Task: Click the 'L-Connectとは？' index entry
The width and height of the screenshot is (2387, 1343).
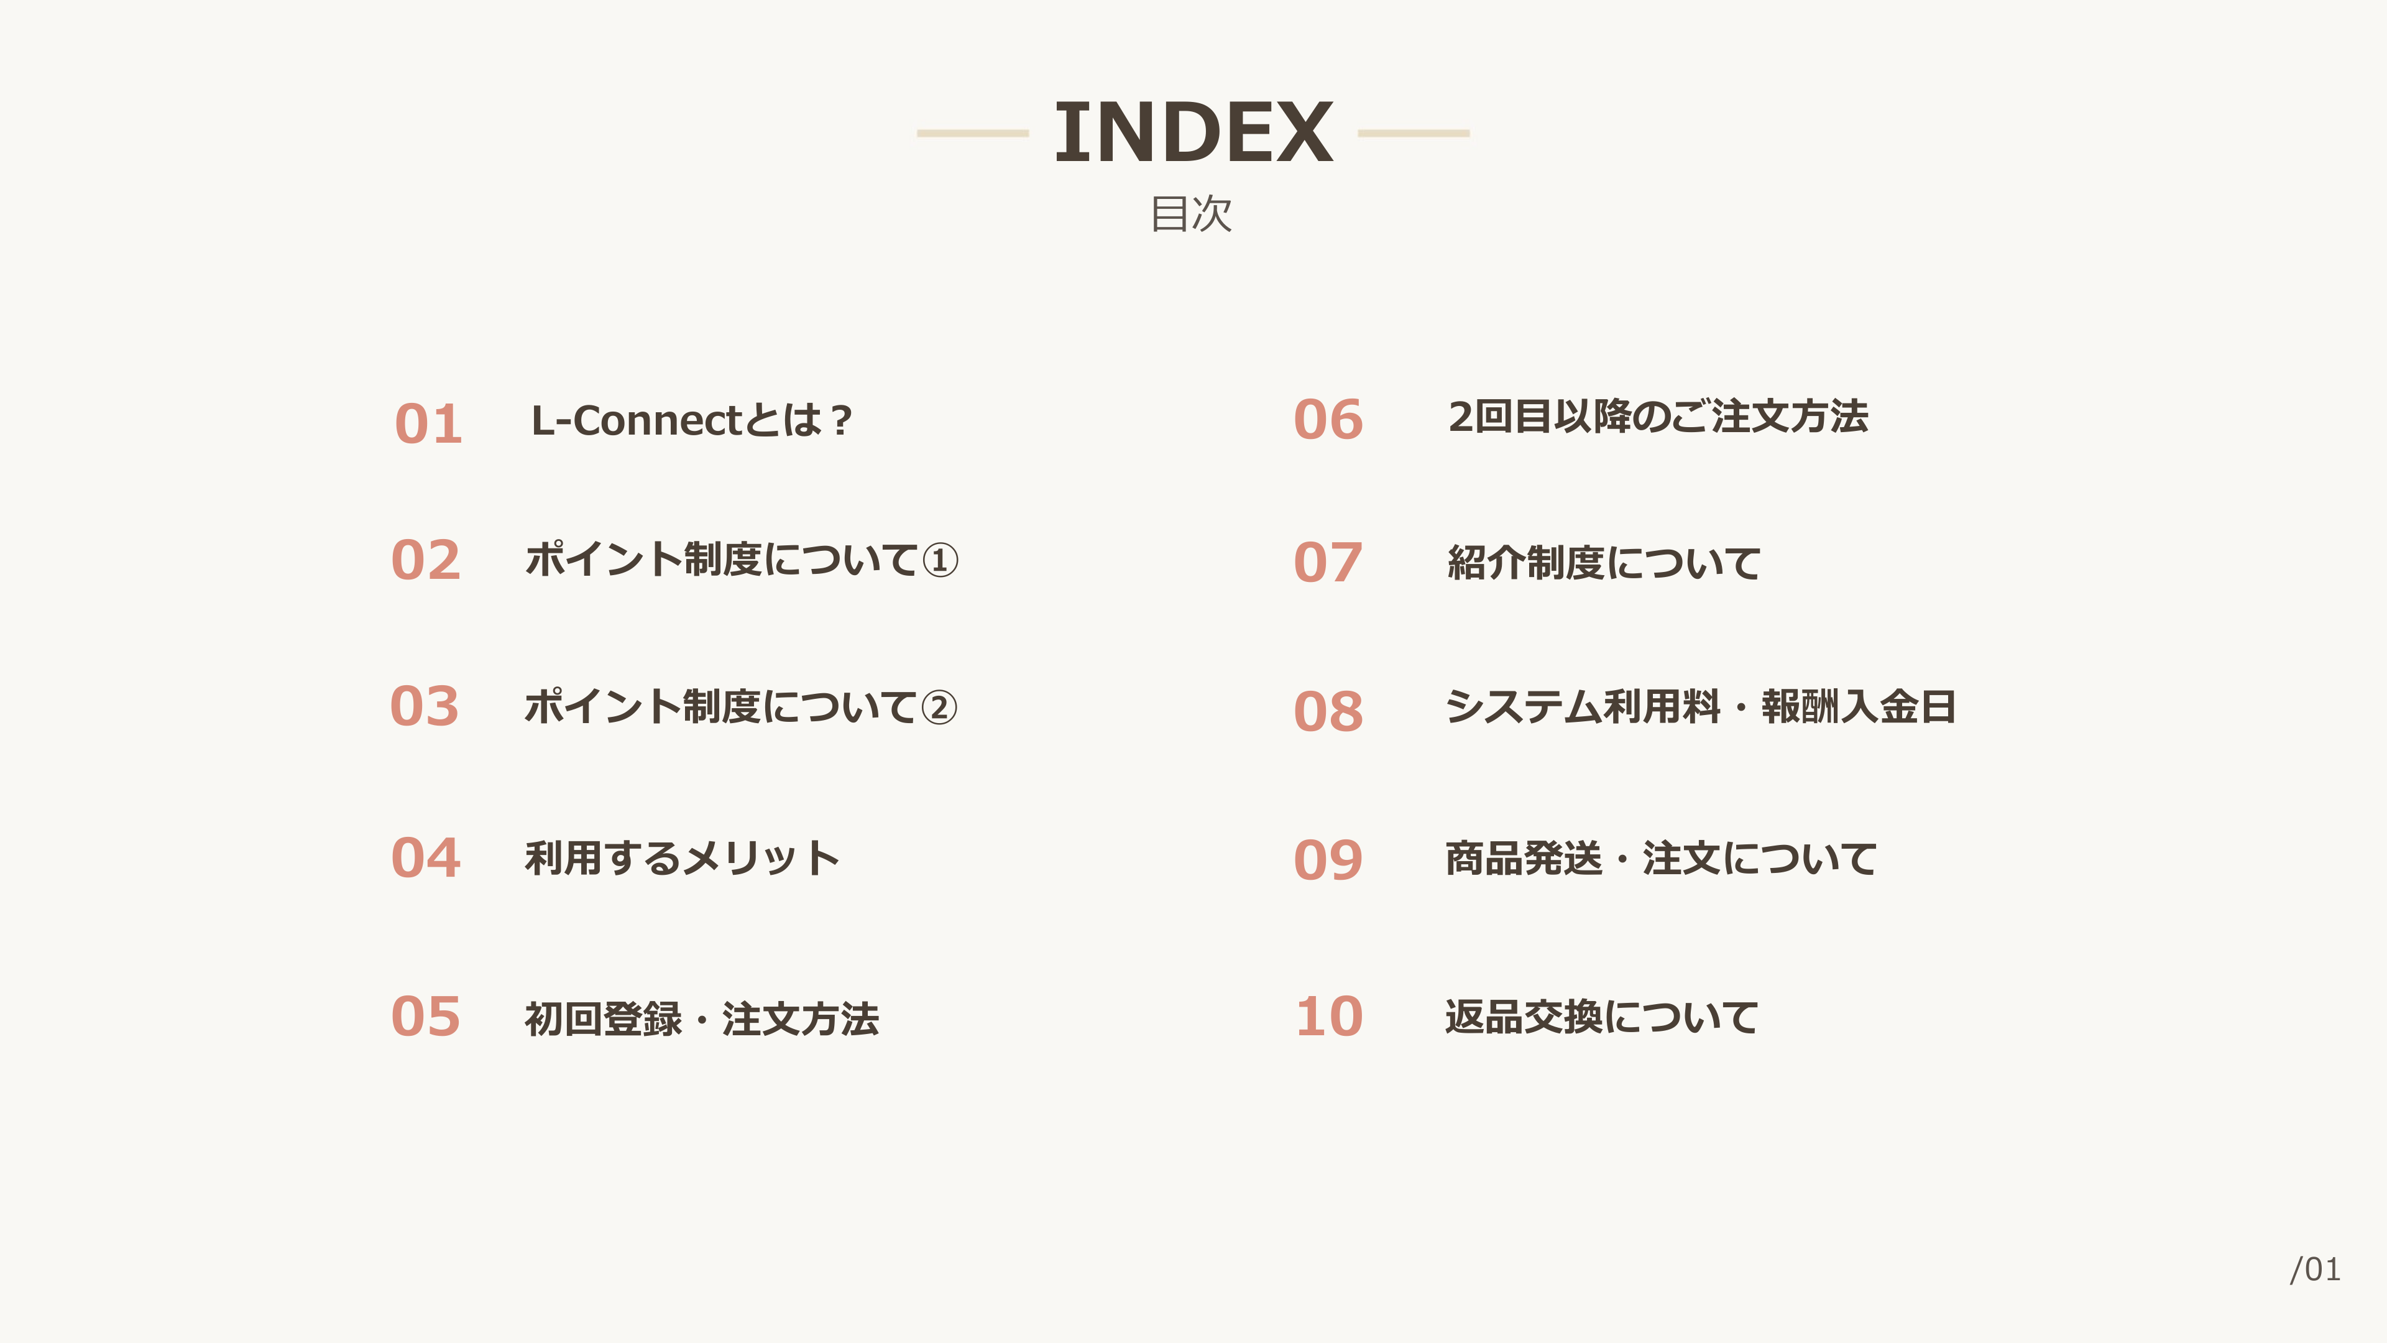Action: point(691,421)
